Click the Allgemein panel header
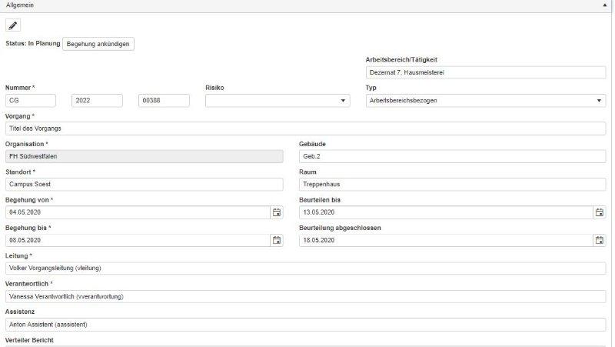The height and width of the screenshot is (347, 615). point(231,5)
